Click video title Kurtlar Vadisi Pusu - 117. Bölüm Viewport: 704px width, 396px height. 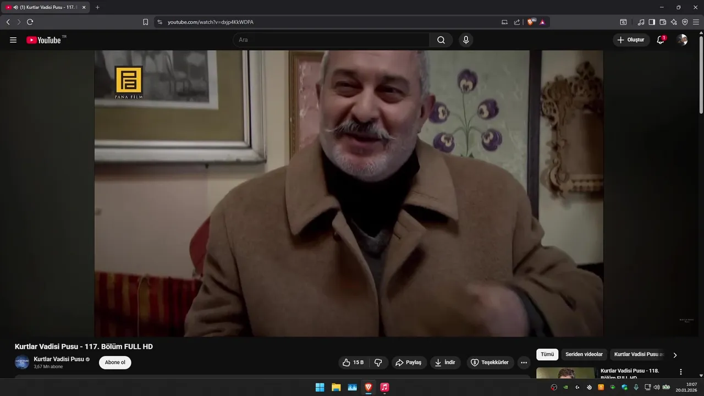84,346
